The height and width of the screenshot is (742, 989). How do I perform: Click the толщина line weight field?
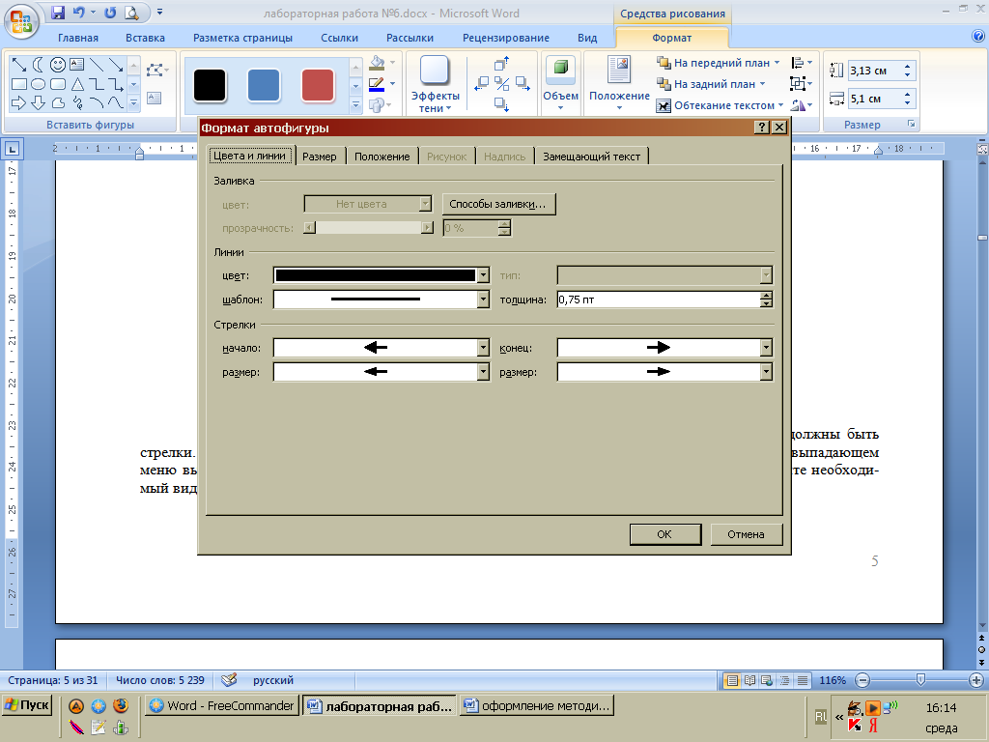pos(659,300)
